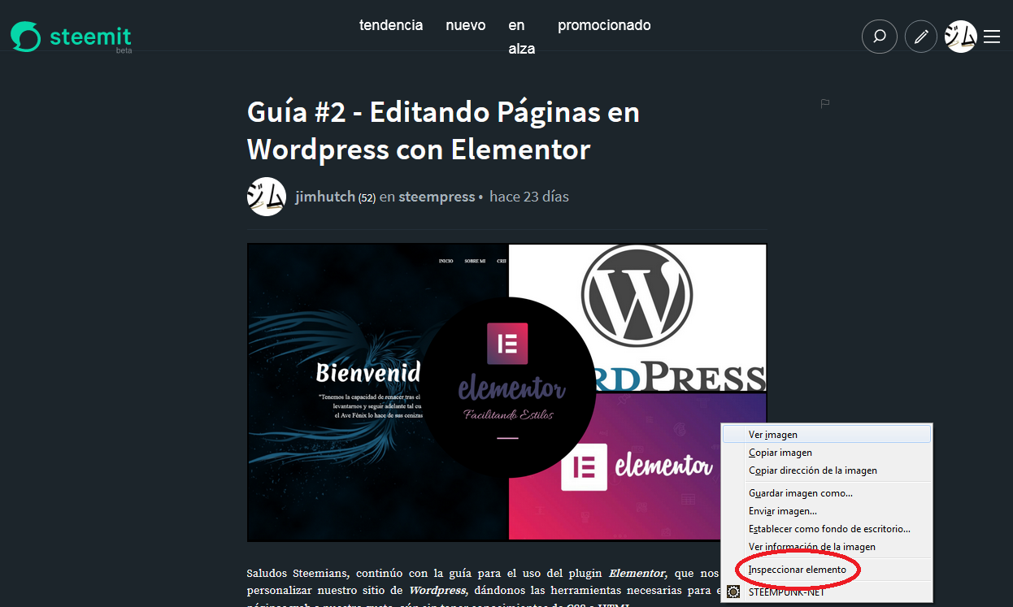1013x607 pixels.
Task: Open the nuevo tab
Action: 466,25
